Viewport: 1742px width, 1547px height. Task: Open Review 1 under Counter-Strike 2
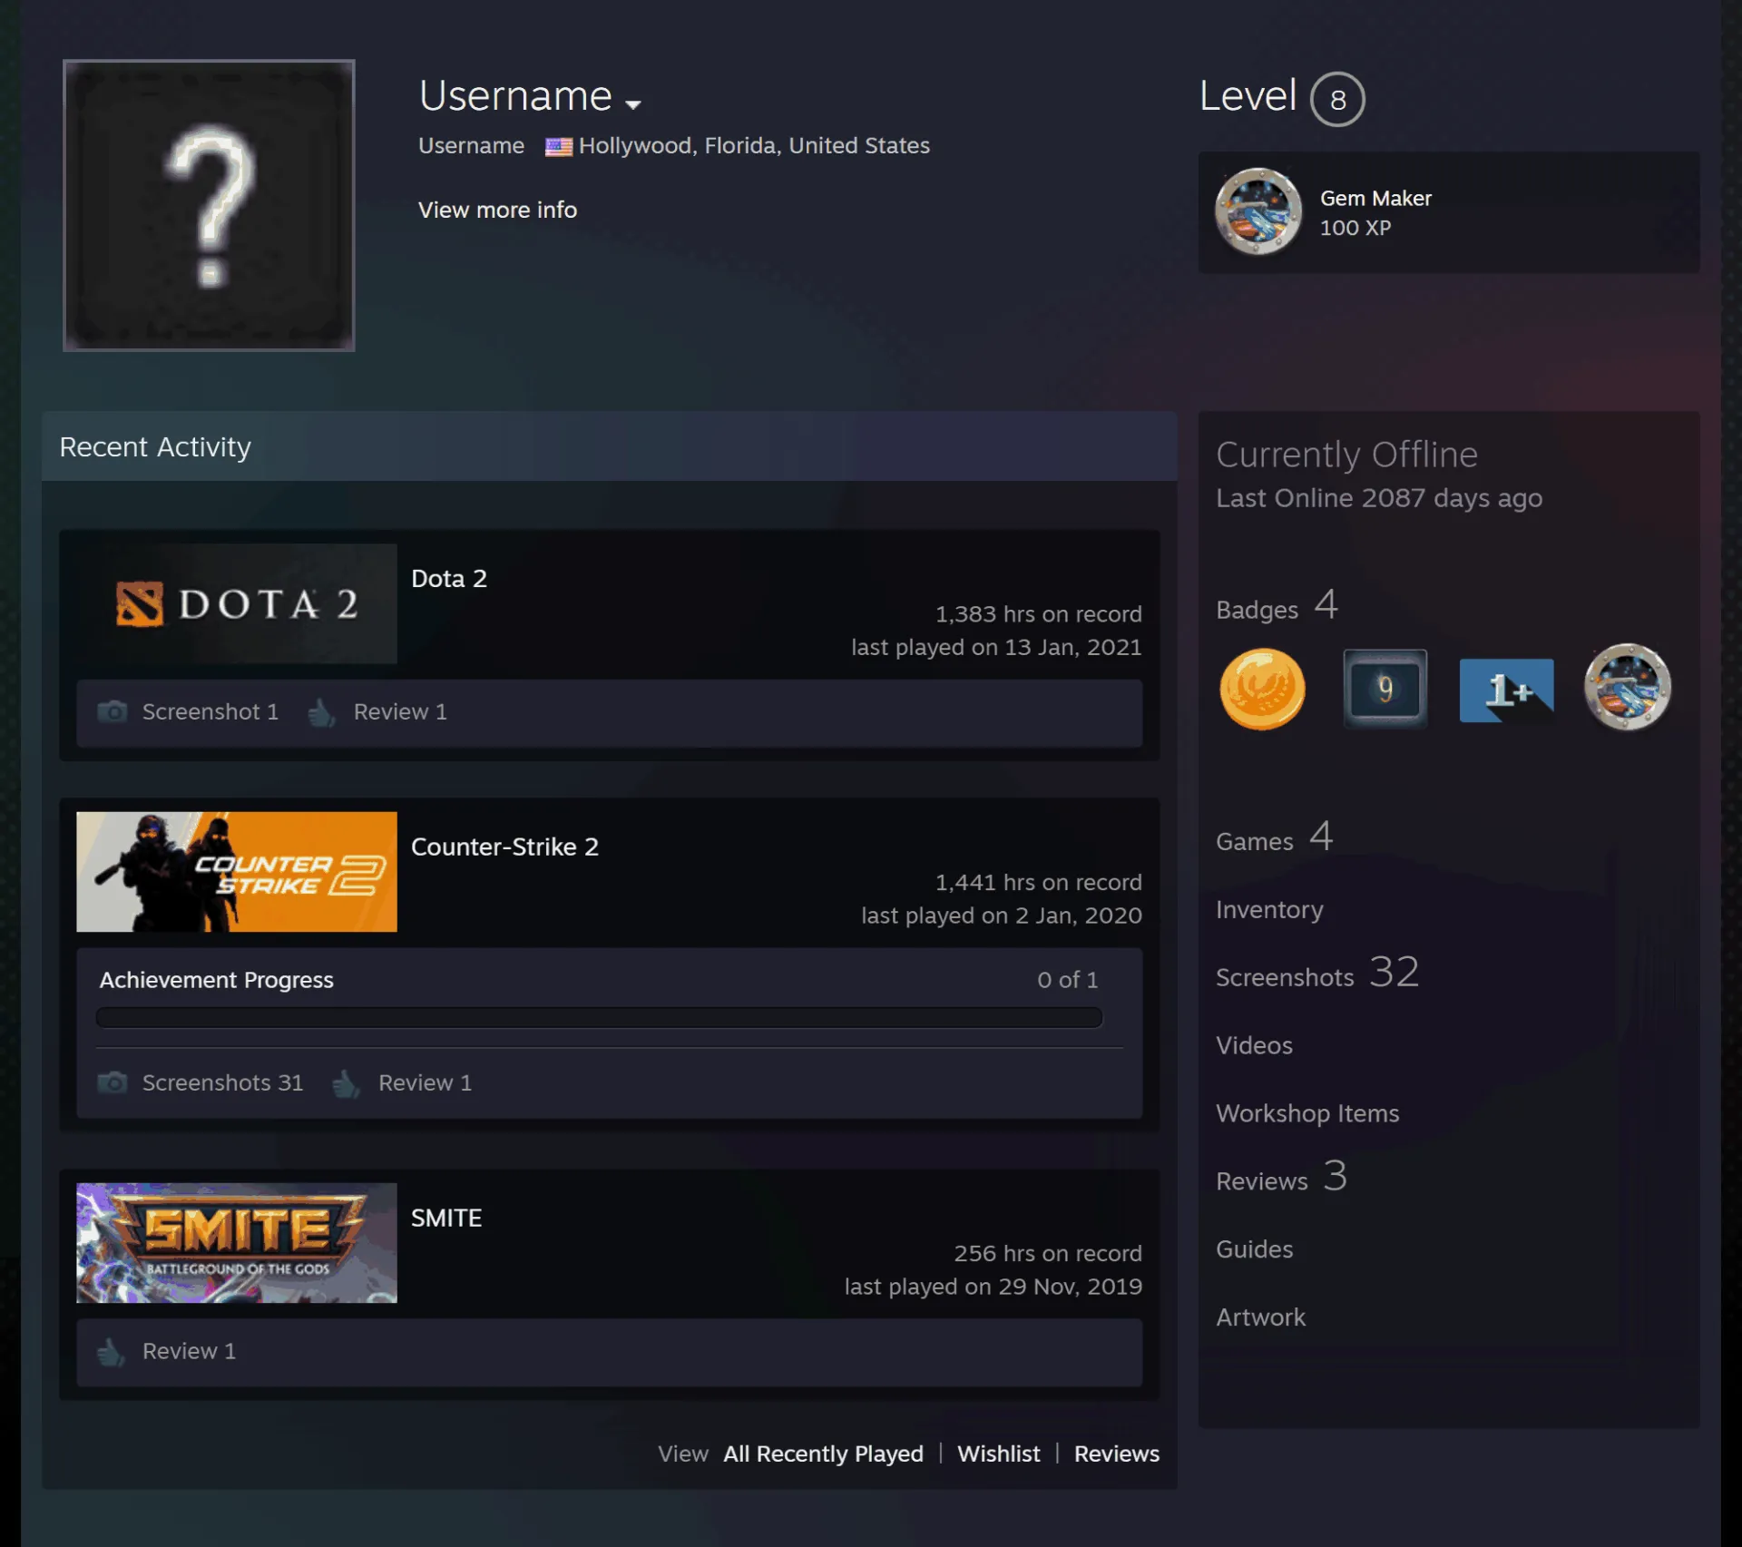(x=425, y=1083)
